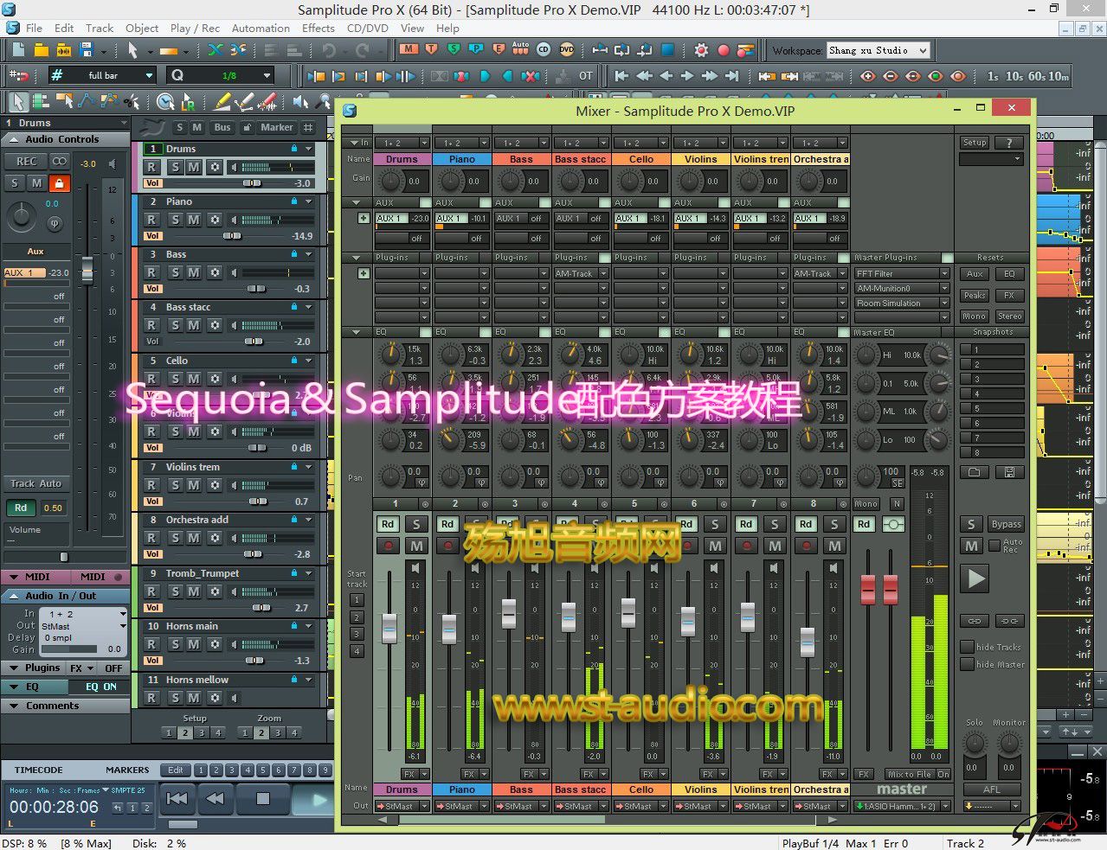The width and height of the screenshot is (1107, 850).
Task: Open the Track menu
Action: tap(100, 28)
